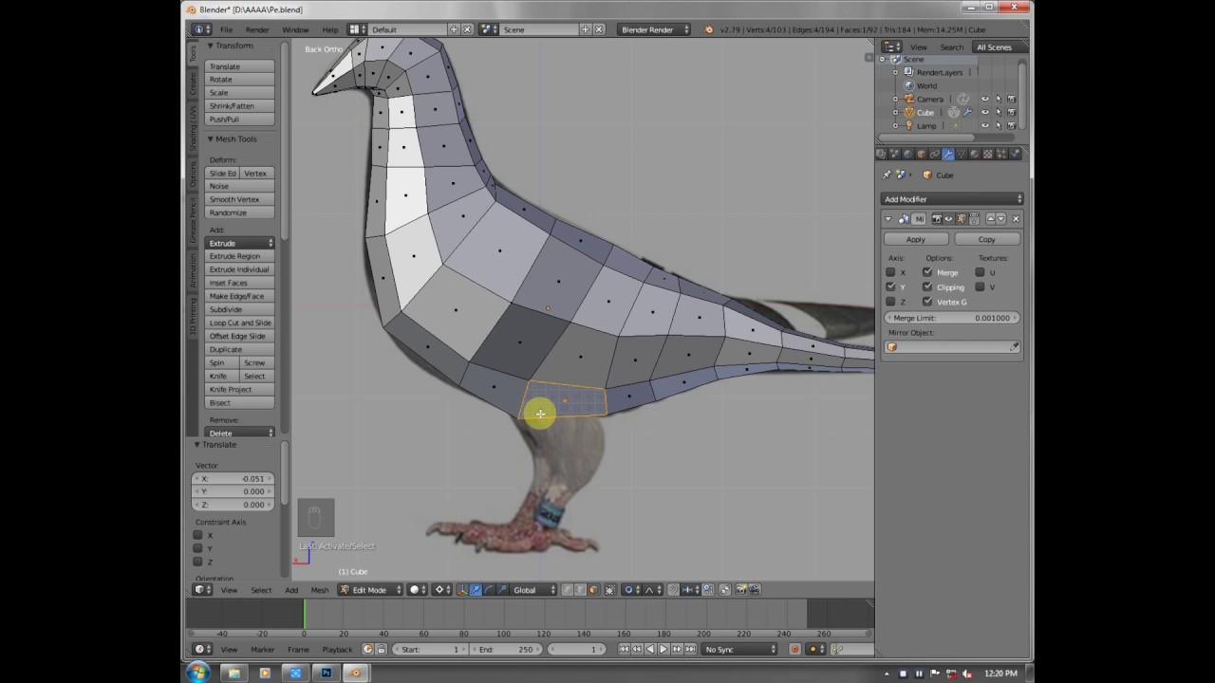Click the Loop Cut and Slide button

pyautogui.click(x=240, y=323)
